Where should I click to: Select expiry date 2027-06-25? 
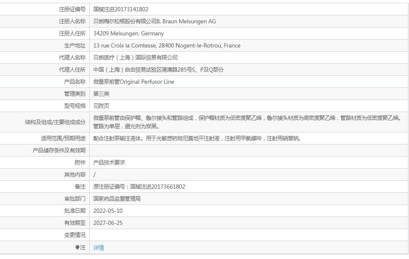108,223
